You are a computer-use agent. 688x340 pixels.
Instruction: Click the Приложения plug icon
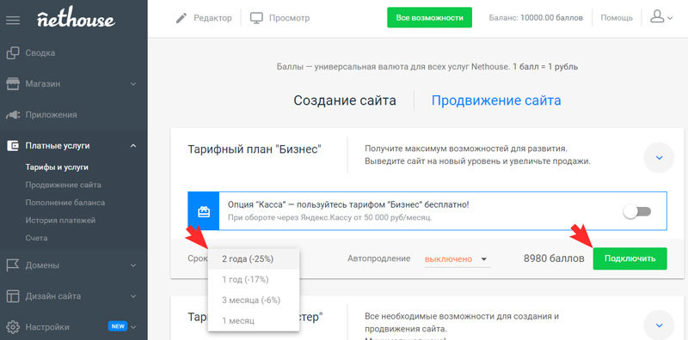[13, 115]
